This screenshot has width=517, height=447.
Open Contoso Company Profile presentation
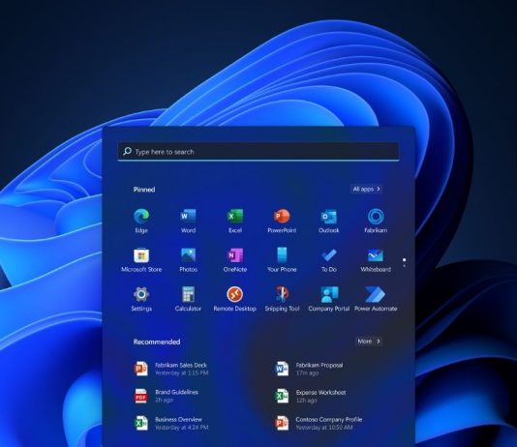pyautogui.click(x=319, y=423)
